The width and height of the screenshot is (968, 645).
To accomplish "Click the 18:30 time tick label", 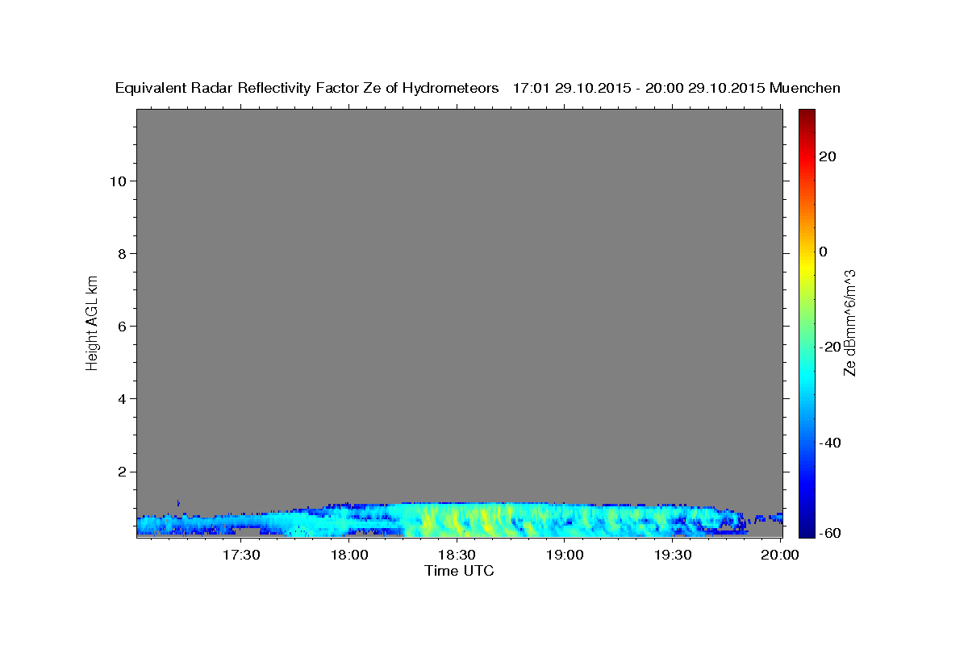I will pyautogui.click(x=457, y=556).
